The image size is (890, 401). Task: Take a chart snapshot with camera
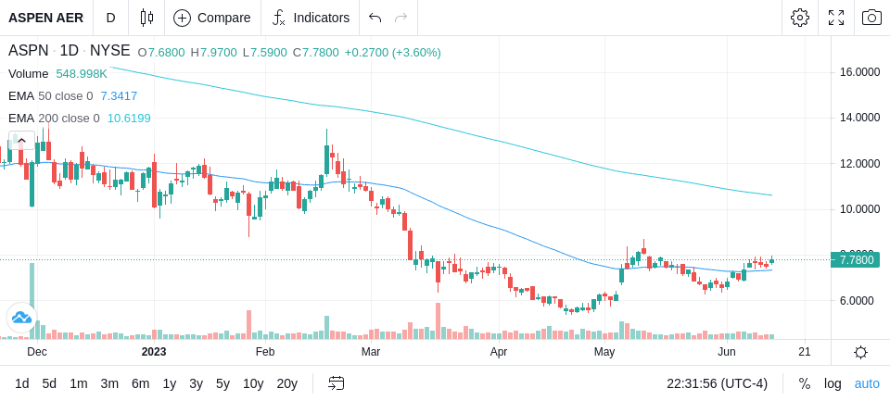point(871,18)
